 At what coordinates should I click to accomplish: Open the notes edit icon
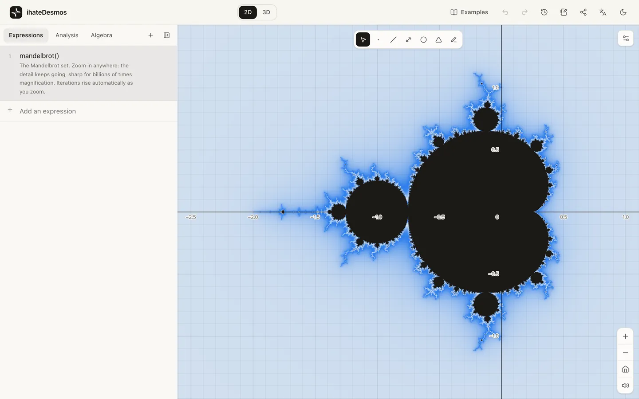(x=564, y=12)
